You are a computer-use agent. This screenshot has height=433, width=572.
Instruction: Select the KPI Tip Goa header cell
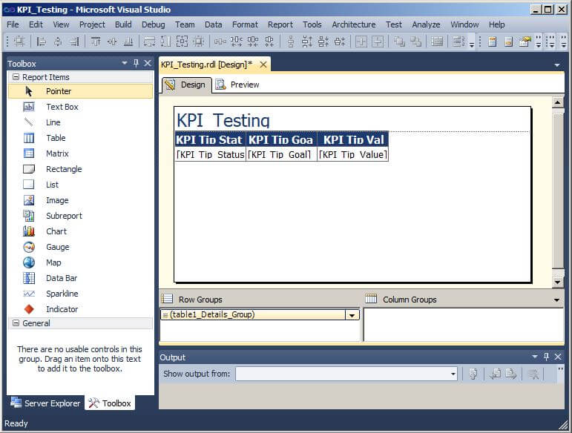click(281, 139)
